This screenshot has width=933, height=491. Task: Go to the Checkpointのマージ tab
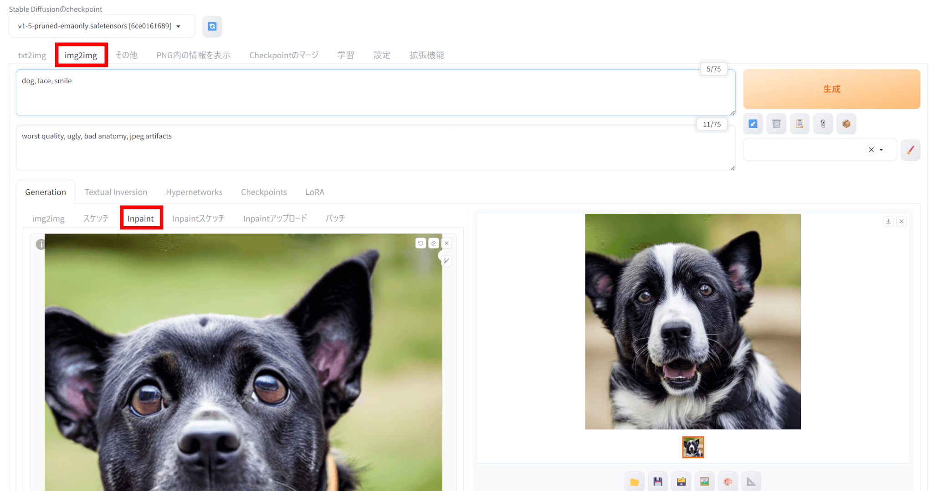[284, 55]
